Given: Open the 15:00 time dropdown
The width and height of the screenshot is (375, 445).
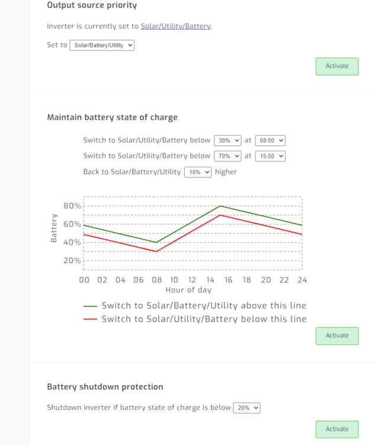Looking at the screenshot, I should tap(270, 156).
